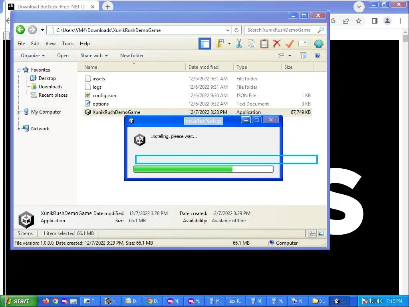Open the address bar history dropdown
This screenshot has height=307, width=409.
pos(228,30)
